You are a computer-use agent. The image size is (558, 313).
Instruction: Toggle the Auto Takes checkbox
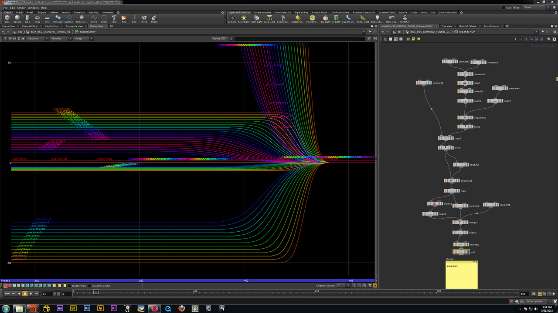coord(504,7)
